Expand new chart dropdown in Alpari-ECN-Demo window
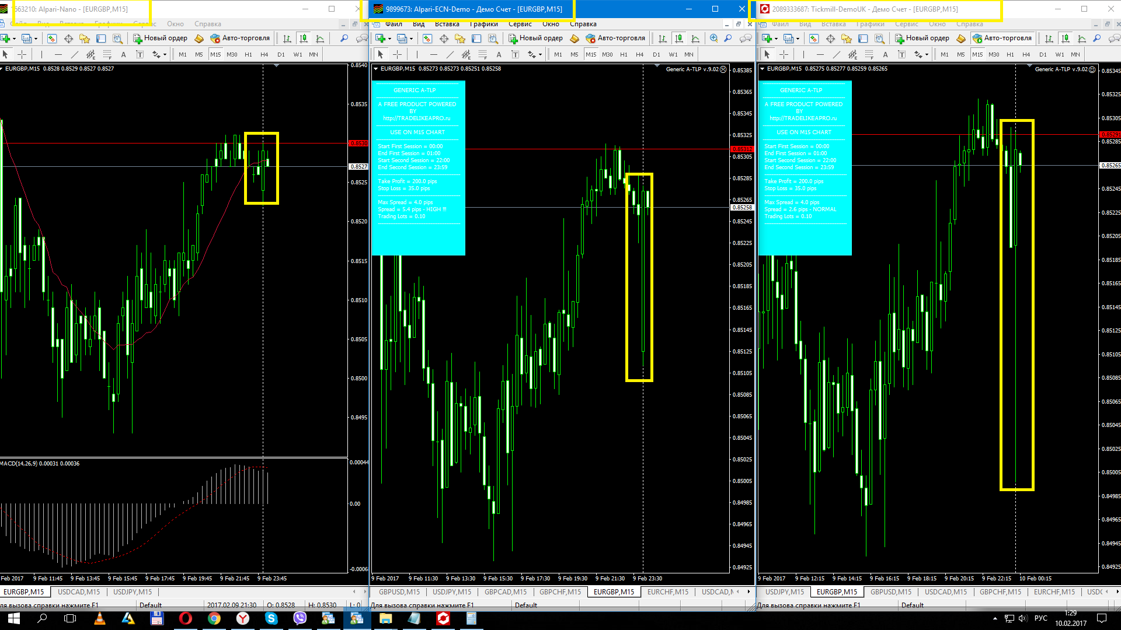1121x630 pixels. tap(390, 38)
